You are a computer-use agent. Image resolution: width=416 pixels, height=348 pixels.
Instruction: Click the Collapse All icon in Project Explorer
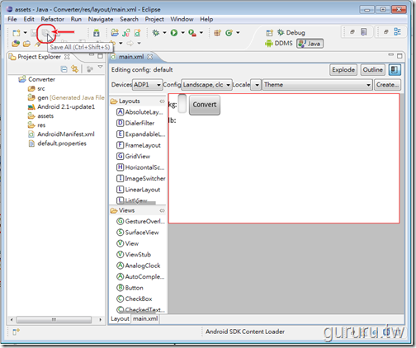[64, 69]
